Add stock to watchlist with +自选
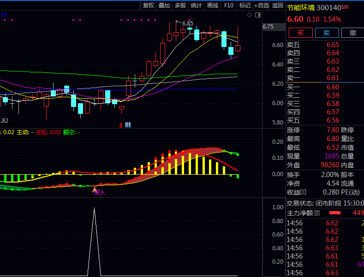Screen dimensions: 364x277 click(x=261, y=6)
